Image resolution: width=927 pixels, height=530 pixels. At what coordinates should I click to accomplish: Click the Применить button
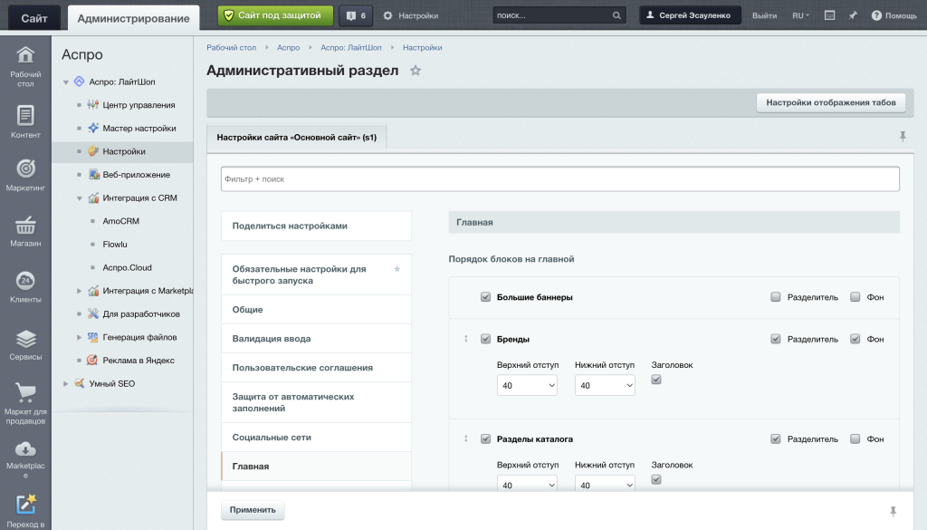click(253, 510)
